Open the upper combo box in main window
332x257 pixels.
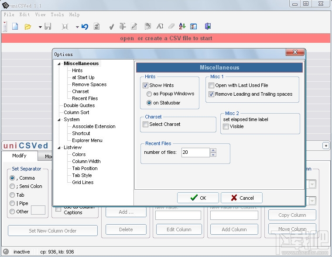(312, 184)
